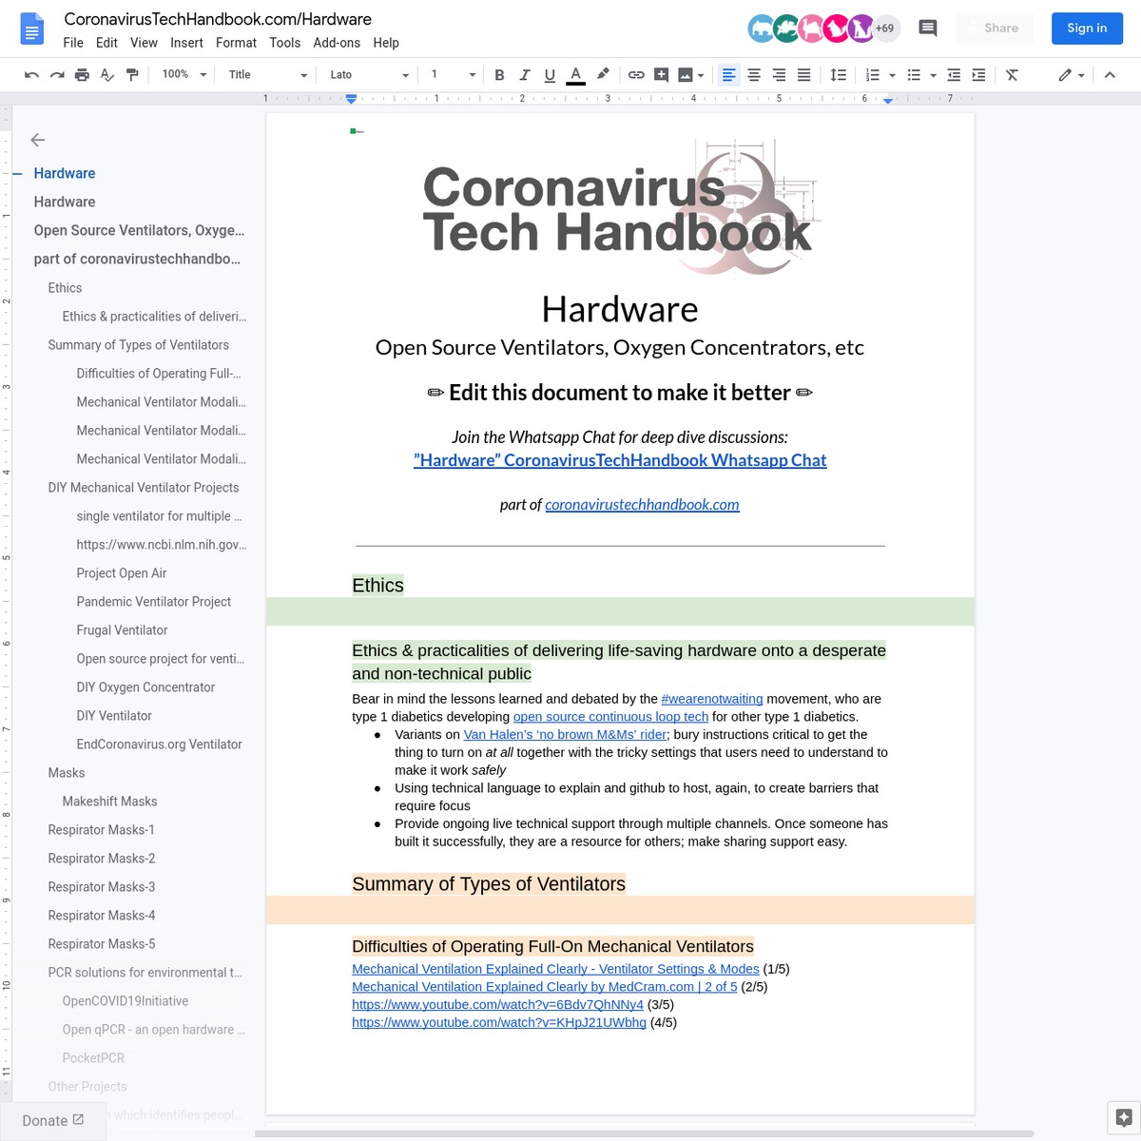The height and width of the screenshot is (1141, 1141).
Task: Open the coronavirustechhandbook.com link
Action: 642,504
